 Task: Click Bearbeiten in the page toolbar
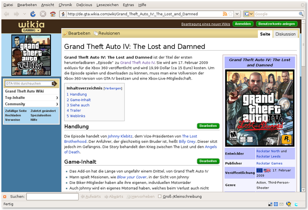point(77,33)
